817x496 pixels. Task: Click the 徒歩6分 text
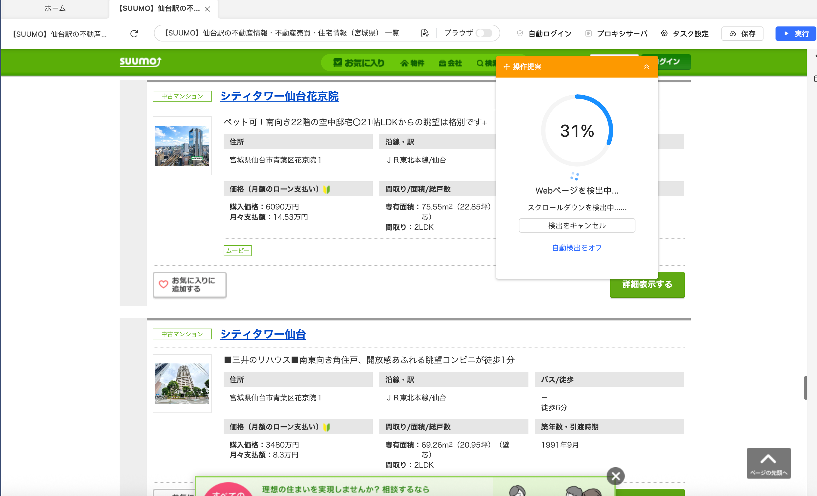click(554, 408)
